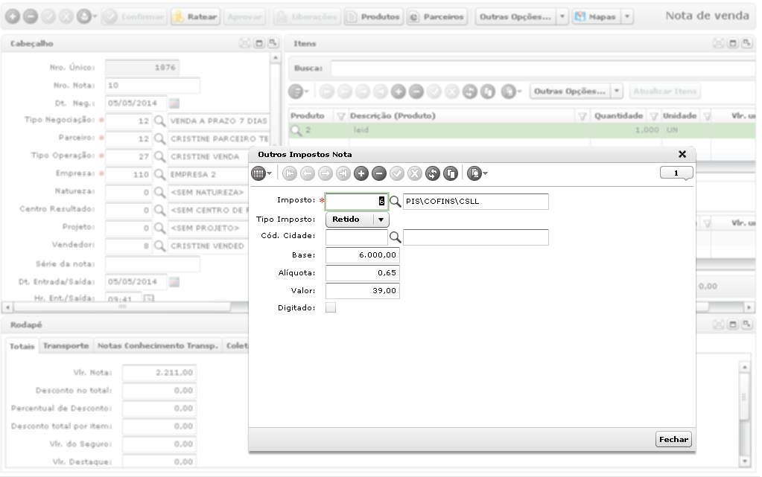762x477 pixels.
Task: Search Tipo Negociação with magnifier icon
Action: (159, 121)
